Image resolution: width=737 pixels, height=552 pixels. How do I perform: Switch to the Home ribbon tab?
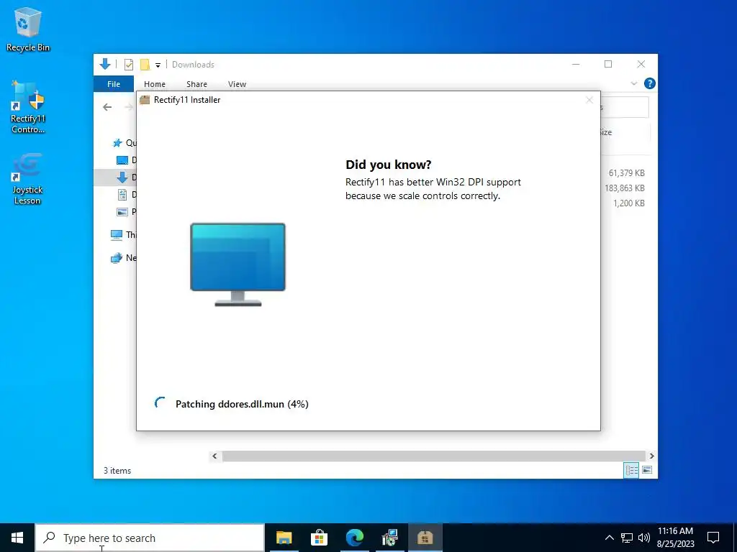(155, 84)
